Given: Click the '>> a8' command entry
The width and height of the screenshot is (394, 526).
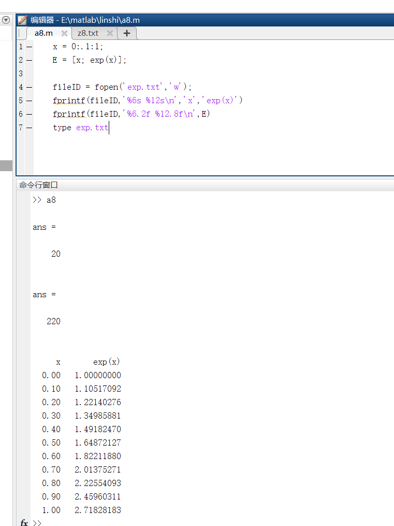Looking at the screenshot, I should (x=44, y=200).
